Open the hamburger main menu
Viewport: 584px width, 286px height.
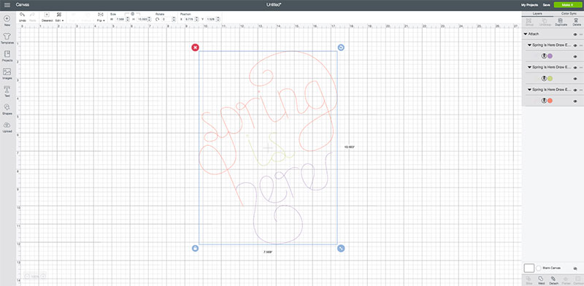click(x=7, y=5)
